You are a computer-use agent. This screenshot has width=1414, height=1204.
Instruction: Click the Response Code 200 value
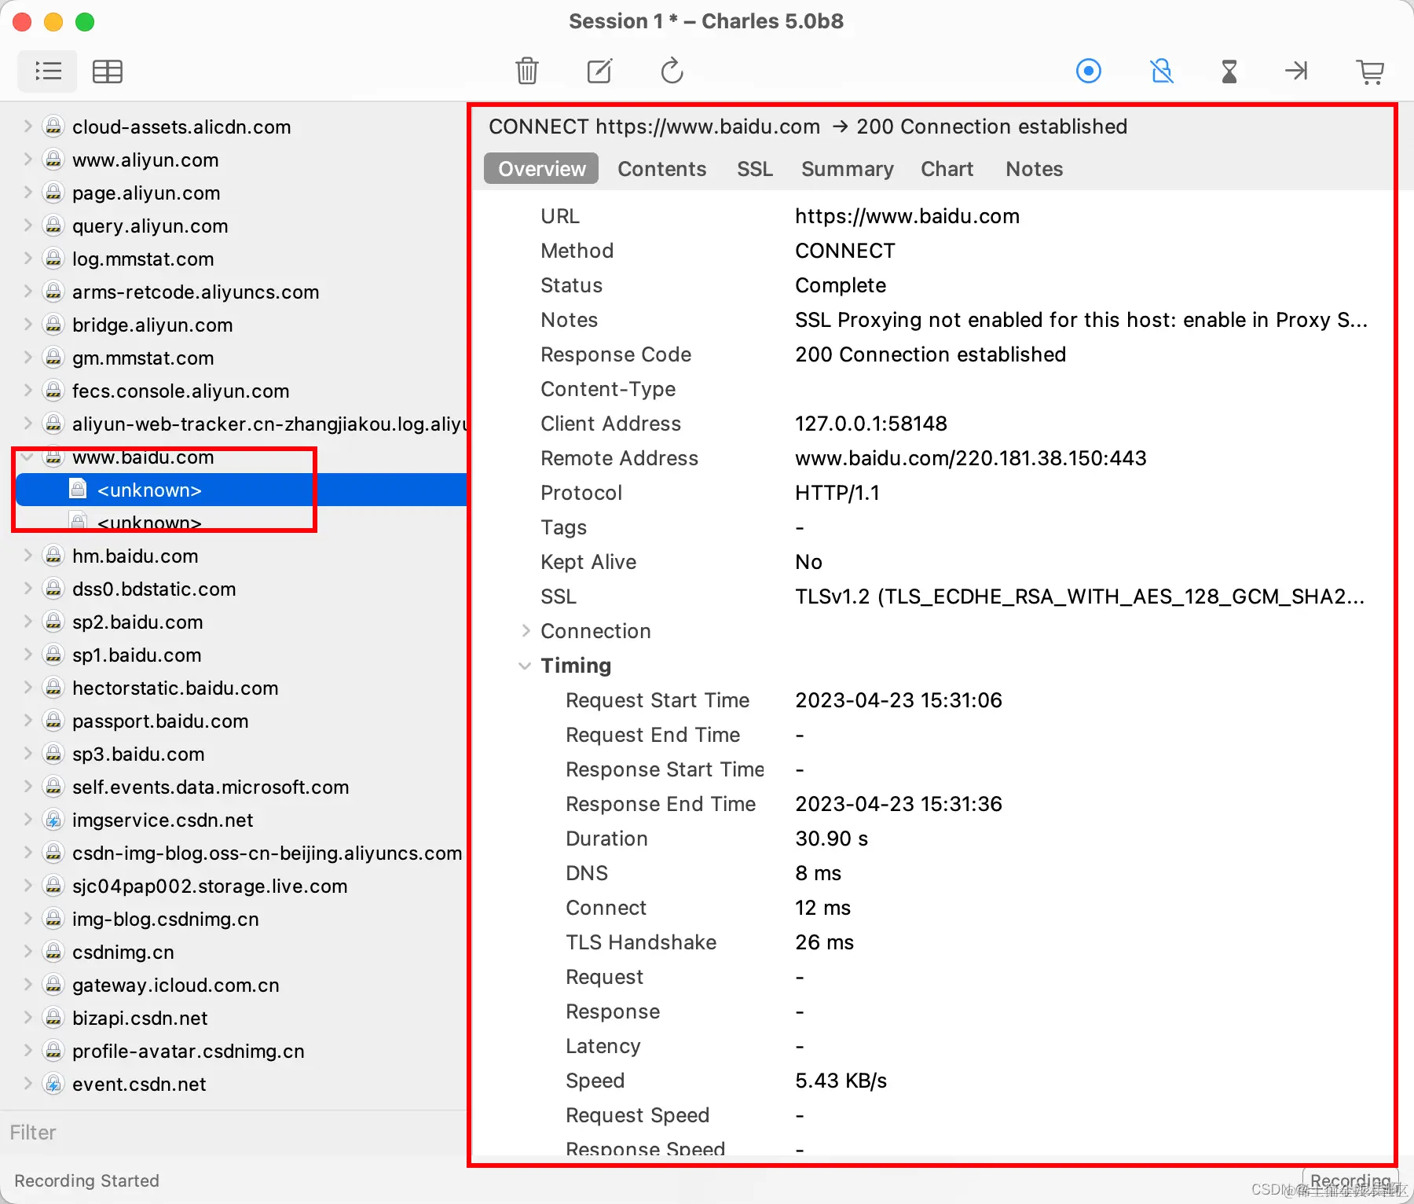(x=931, y=354)
